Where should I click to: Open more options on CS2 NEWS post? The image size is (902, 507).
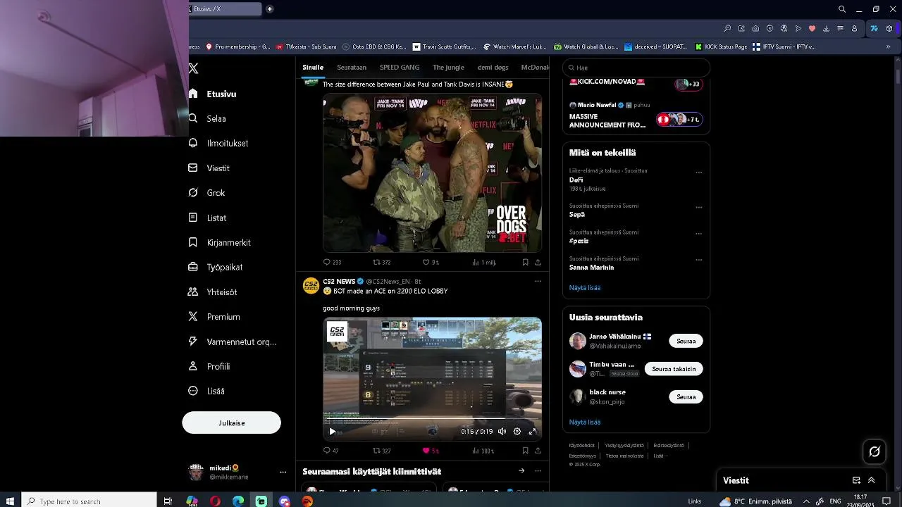[538, 282]
